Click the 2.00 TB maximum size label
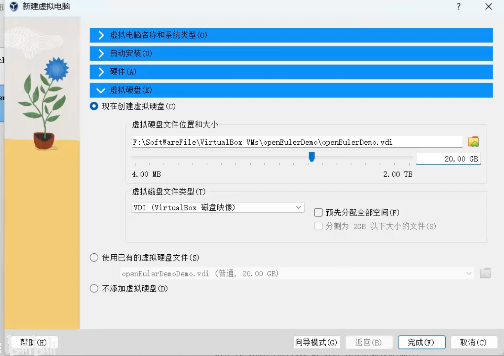This screenshot has height=356, width=504. point(398,174)
